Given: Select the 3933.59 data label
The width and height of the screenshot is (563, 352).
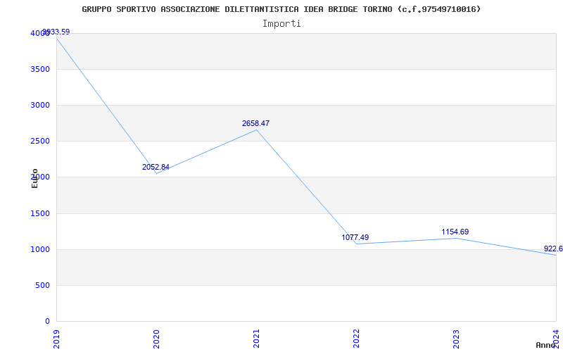Looking at the screenshot, I should pyautogui.click(x=56, y=32).
